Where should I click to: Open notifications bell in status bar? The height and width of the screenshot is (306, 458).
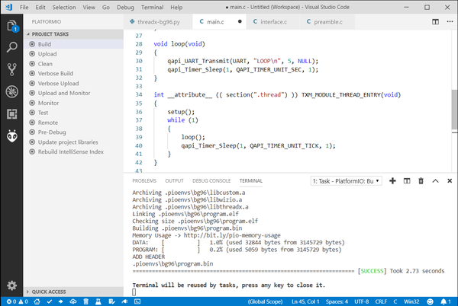click(446, 301)
